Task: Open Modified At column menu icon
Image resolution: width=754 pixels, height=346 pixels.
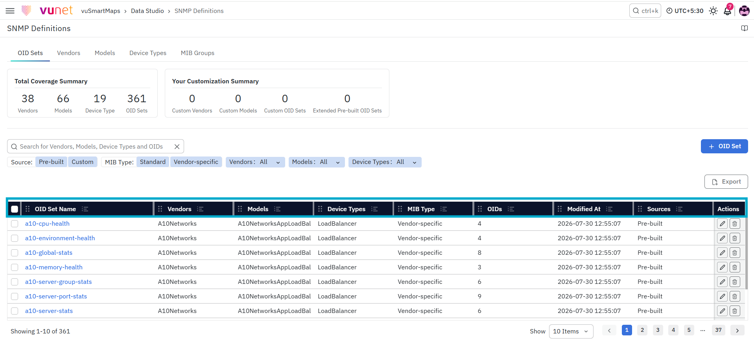Action: coord(609,209)
